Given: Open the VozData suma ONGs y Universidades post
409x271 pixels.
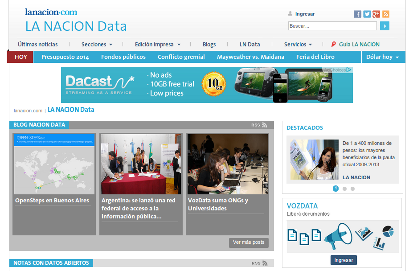Looking at the screenshot, I should [218, 204].
